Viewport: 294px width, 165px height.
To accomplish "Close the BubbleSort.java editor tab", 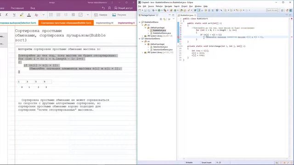I will pyautogui.click(x=195, y=15).
